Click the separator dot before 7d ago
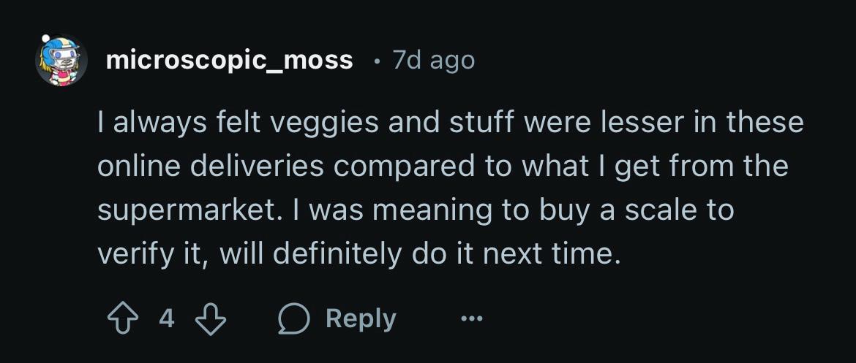Image resolution: width=856 pixels, height=363 pixels. coord(376,61)
